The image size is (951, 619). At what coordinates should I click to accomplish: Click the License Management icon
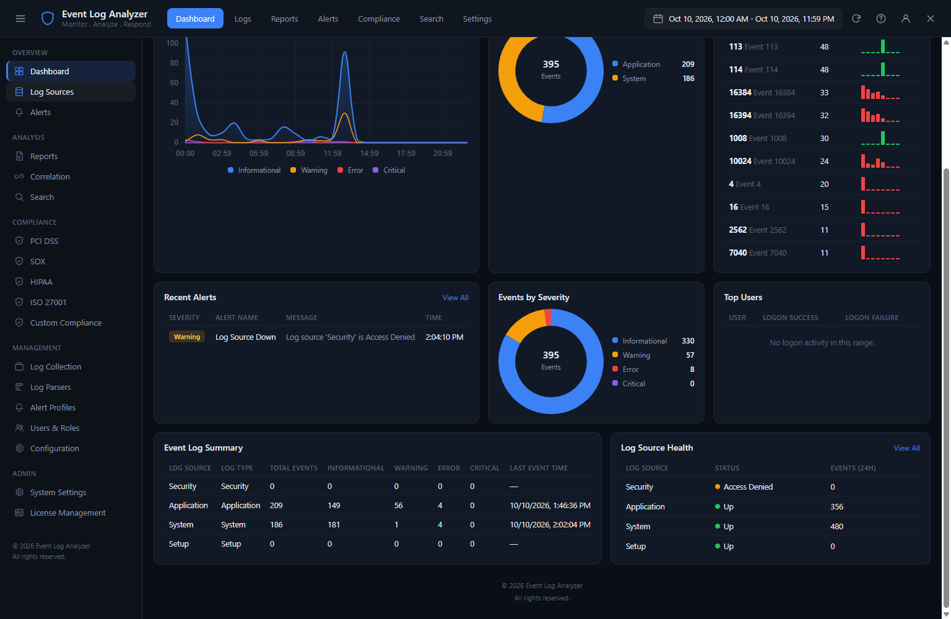[x=19, y=513]
